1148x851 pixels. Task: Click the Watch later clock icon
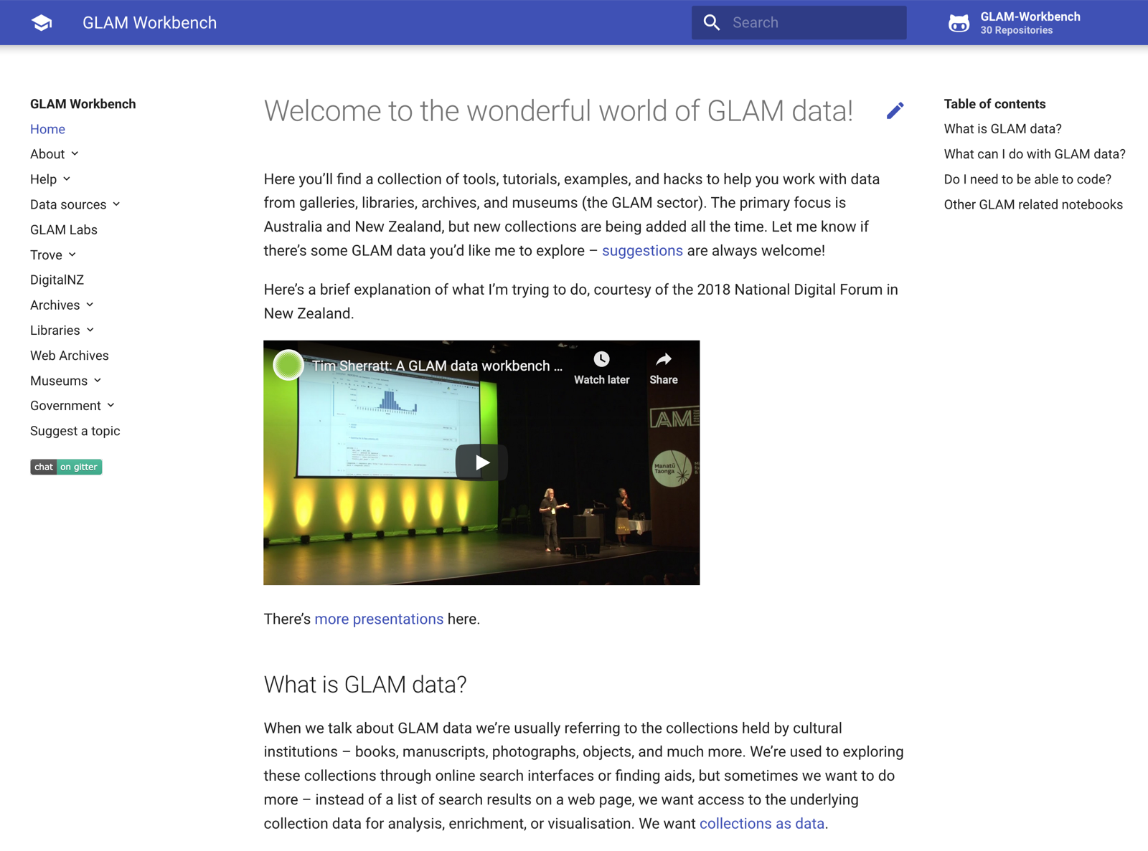(x=601, y=359)
